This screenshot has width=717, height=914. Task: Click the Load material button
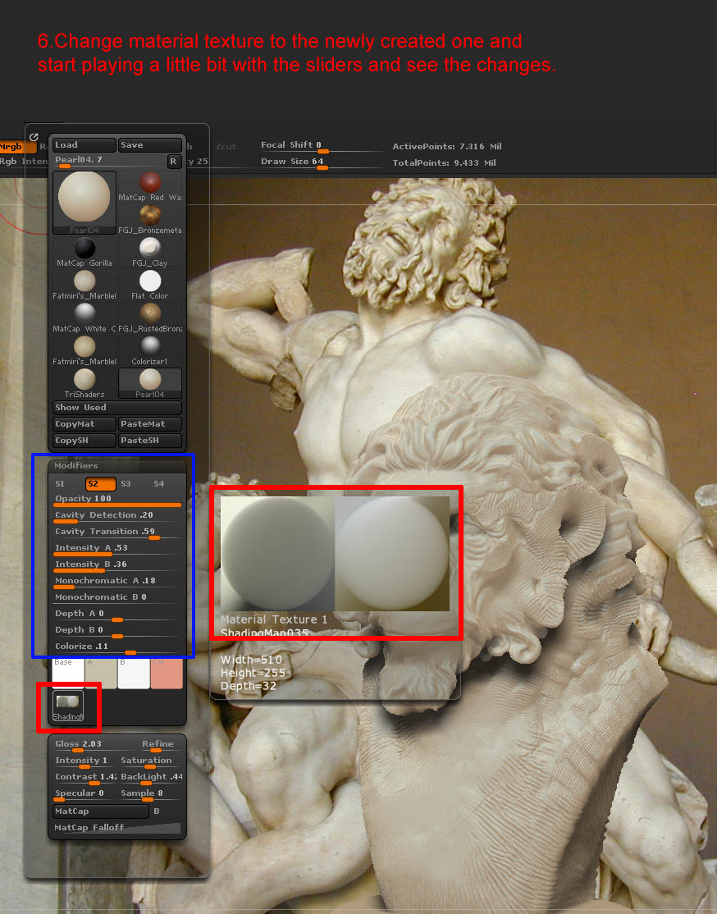pos(84,144)
